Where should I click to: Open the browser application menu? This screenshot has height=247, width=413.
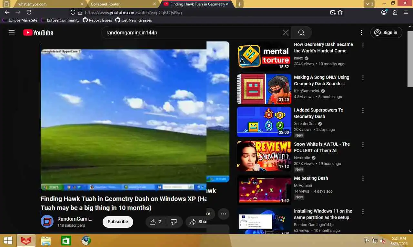pos(406,12)
